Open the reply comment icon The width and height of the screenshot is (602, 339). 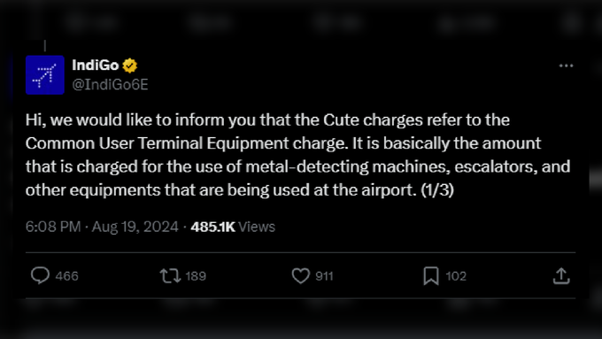[41, 275]
